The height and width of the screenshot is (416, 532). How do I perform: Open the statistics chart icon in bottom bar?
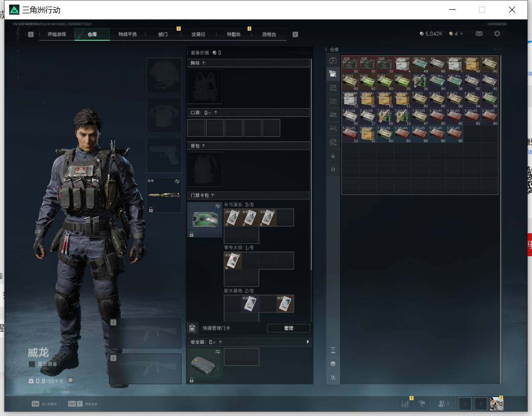[405, 404]
